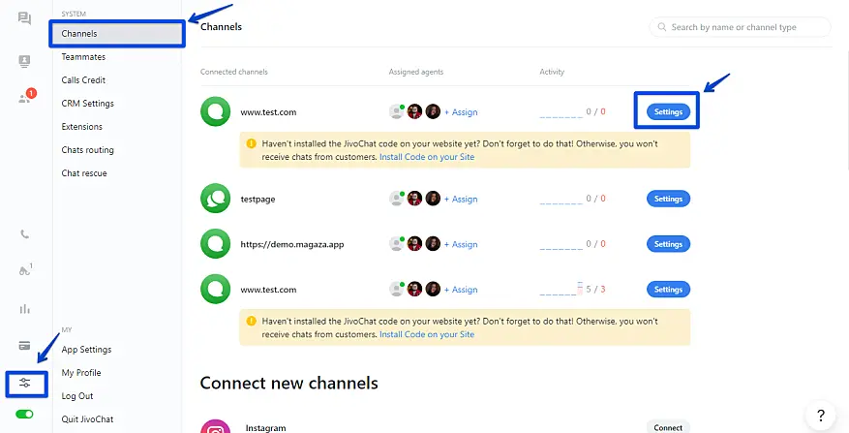Click the search magnifier icon
The image size is (849, 433).
coord(661,27)
